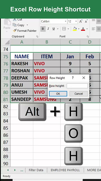Click the Copy icon

14,25
